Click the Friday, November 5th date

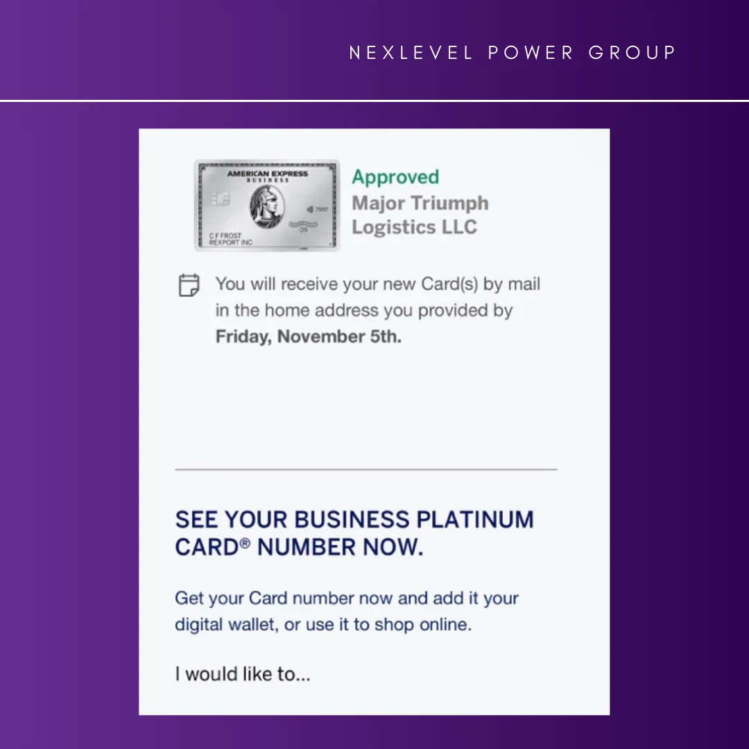point(308,337)
